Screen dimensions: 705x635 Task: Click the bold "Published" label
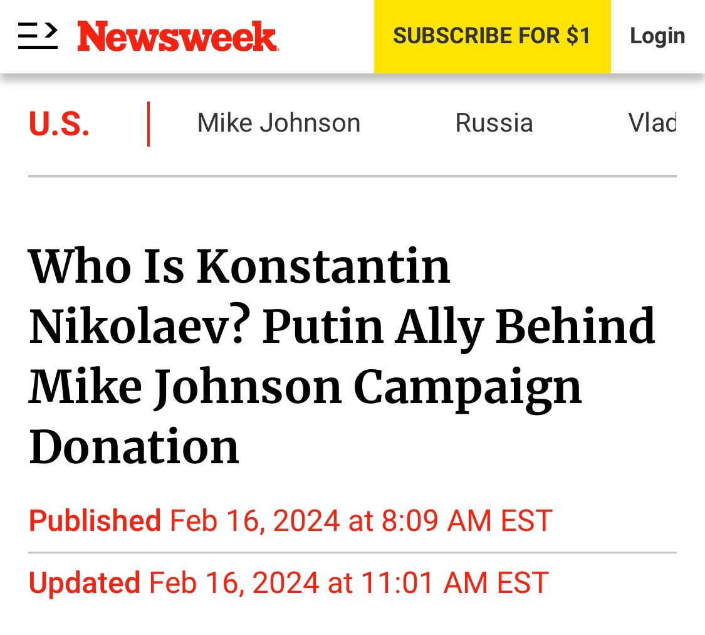pyautogui.click(x=95, y=521)
